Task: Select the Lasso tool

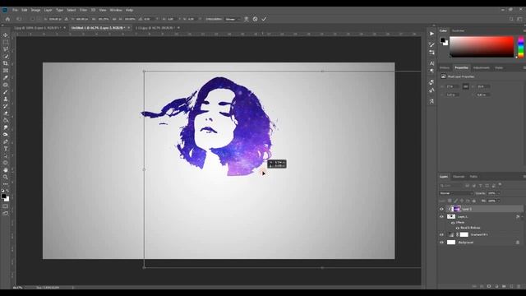Action: click(x=6, y=49)
